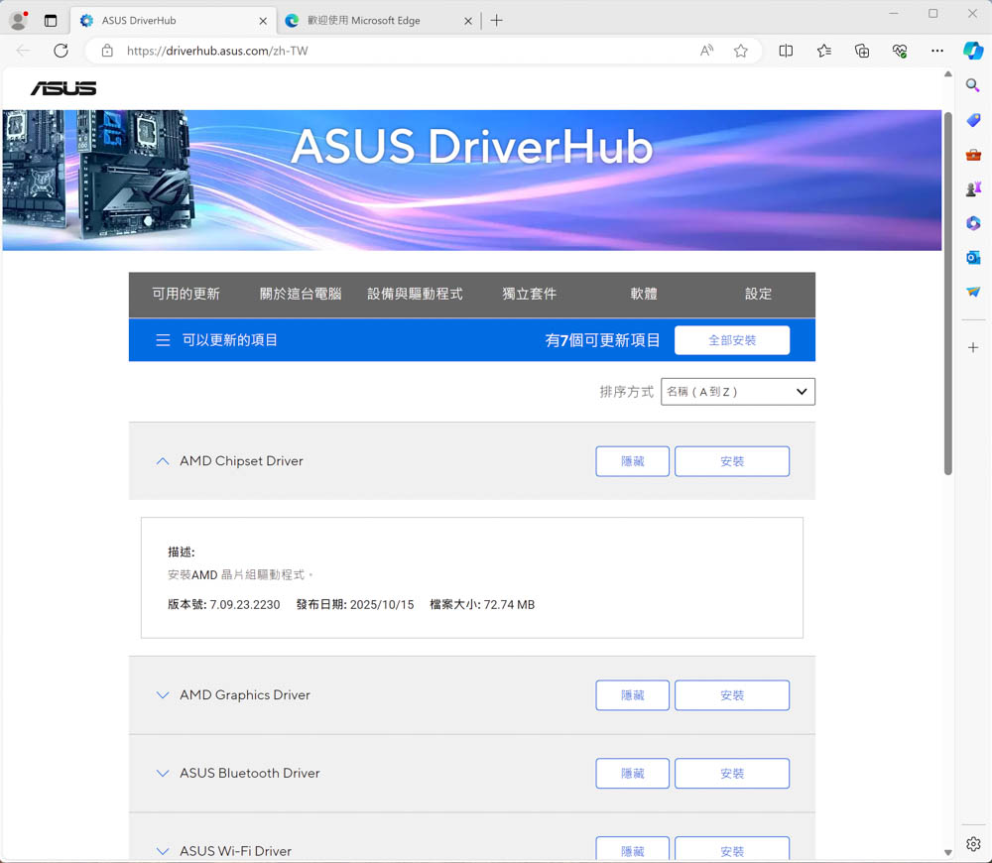The width and height of the screenshot is (992, 863).
Task: Switch to 關於這台電腦 tab
Action: pos(301,295)
